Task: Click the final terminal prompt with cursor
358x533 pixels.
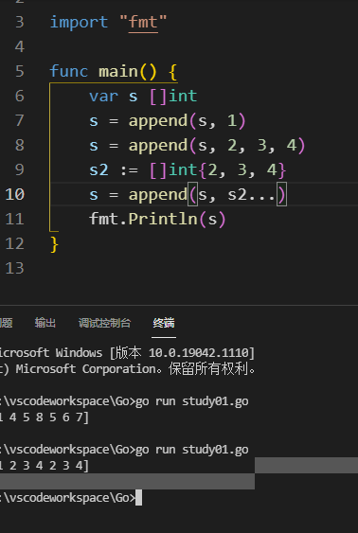Action: pyautogui.click(x=71, y=498)
